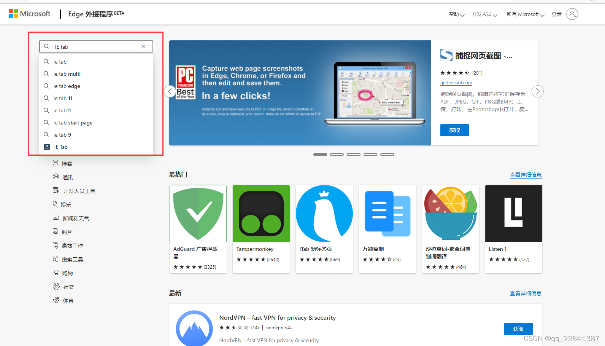Image resolution: width=605 pixels, height=346 pixels.
Task: Select second carousel page indicator
Action: (337, 155)
